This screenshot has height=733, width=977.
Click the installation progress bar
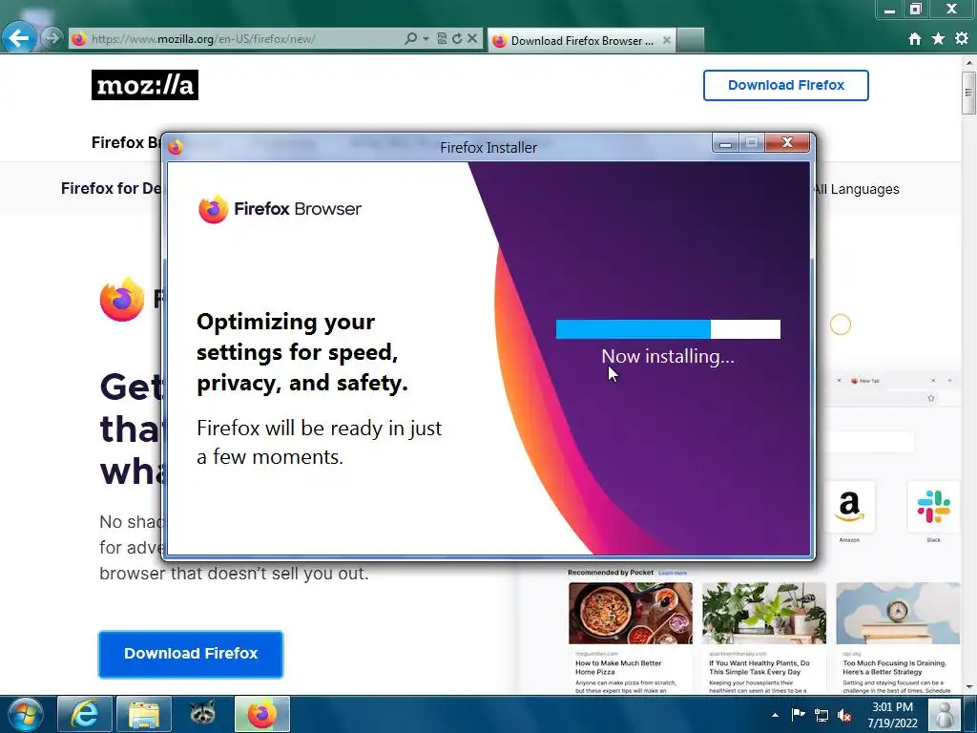click(668, 329)
